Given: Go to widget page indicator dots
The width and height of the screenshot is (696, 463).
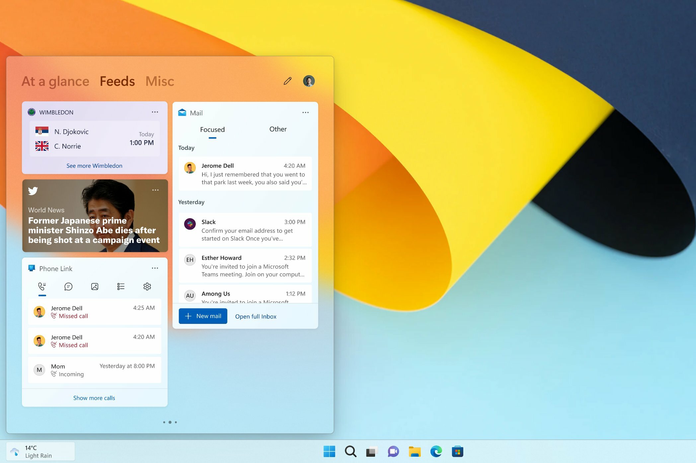Looking at the screenshot, I should tap(170, 422).
